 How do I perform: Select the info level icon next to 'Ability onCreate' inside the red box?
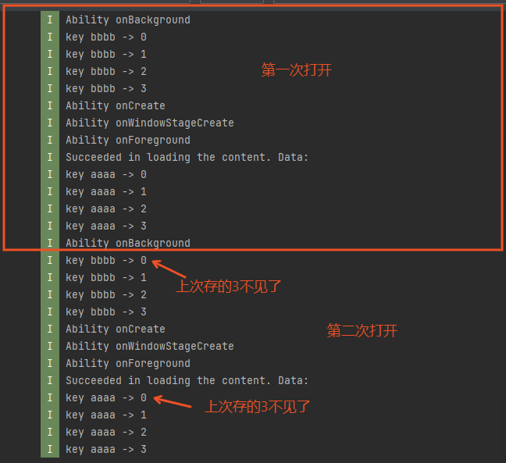50,105
